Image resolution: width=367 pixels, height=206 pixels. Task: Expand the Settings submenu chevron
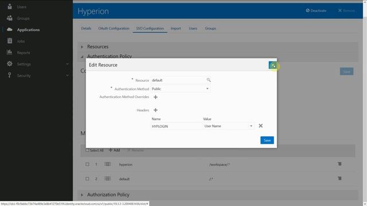[x=68, y=64]
